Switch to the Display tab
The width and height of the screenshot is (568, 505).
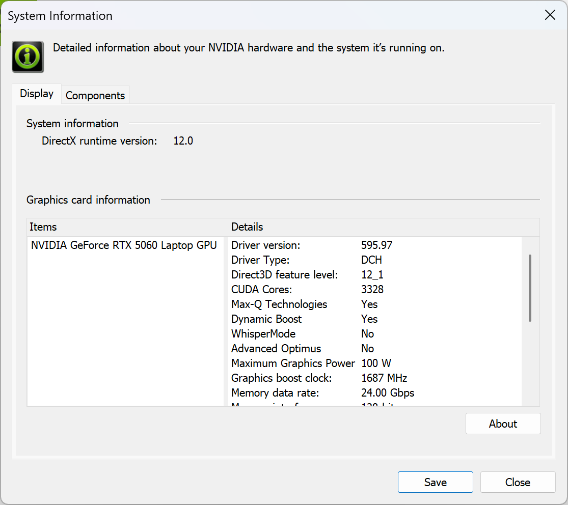point(37,94)
